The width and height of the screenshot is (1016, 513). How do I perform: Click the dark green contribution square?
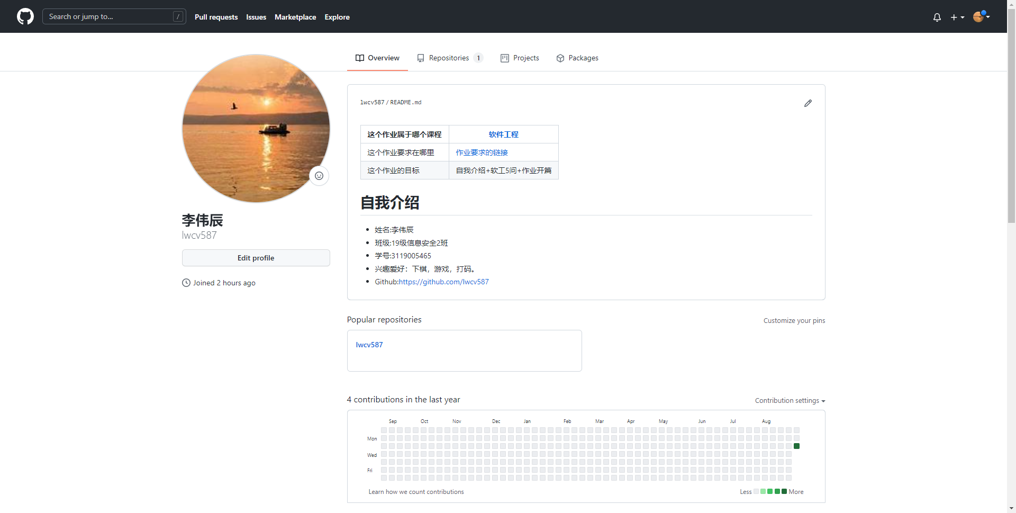[x=797, y=446]
